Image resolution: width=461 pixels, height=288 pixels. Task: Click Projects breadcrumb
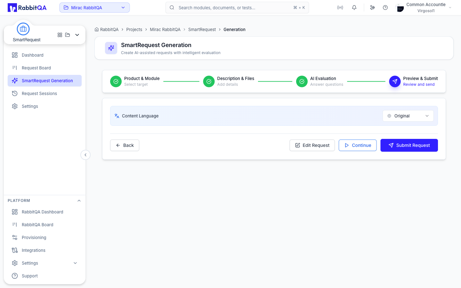pos(134,29)
